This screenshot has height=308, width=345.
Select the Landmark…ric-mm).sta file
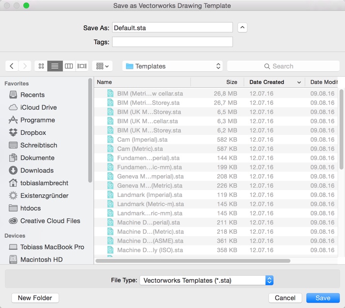coord(216,213)
